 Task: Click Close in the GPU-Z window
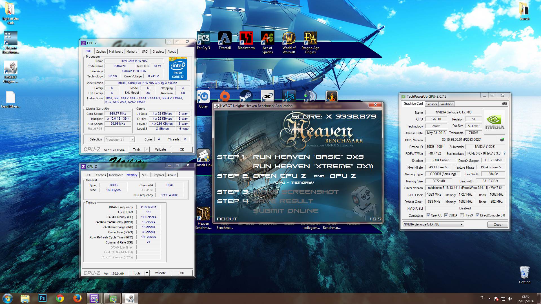pos(497,225)
